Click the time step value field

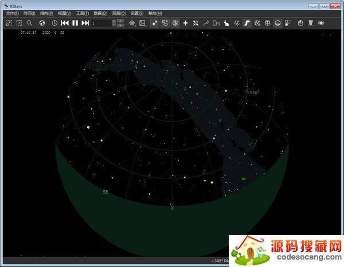[100, 23]
